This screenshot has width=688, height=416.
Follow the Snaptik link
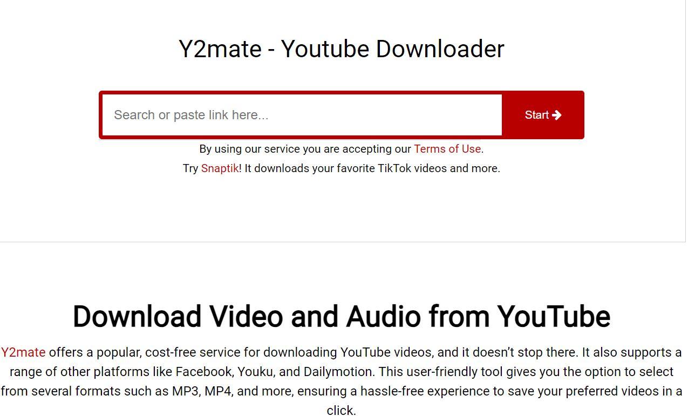220,168
